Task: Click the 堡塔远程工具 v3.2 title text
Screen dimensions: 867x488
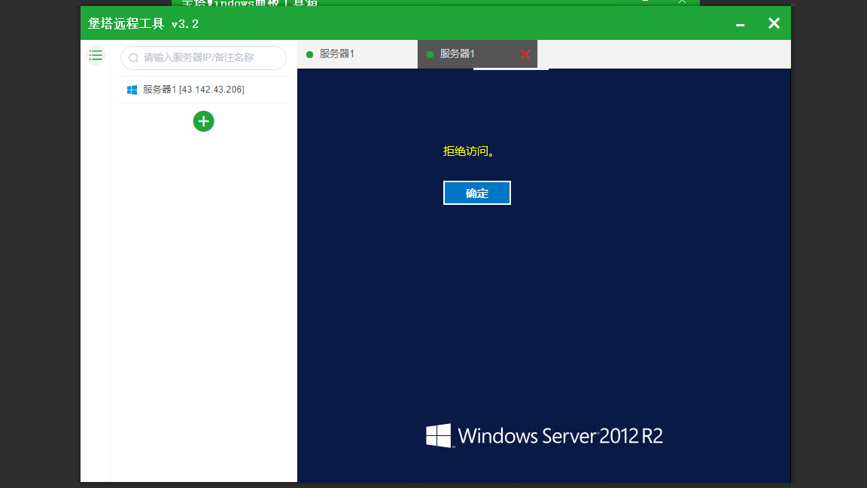Action: click(143, 24)
